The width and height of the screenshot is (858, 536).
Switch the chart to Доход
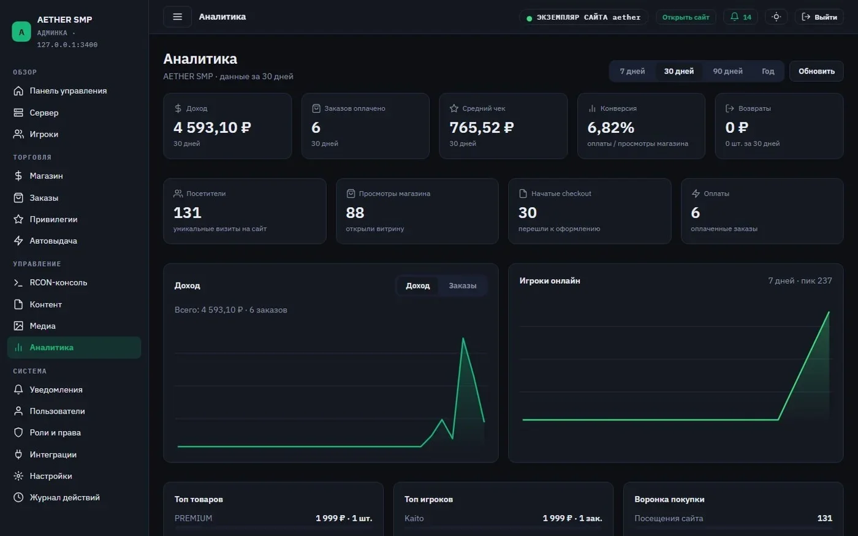click(417, 285)
